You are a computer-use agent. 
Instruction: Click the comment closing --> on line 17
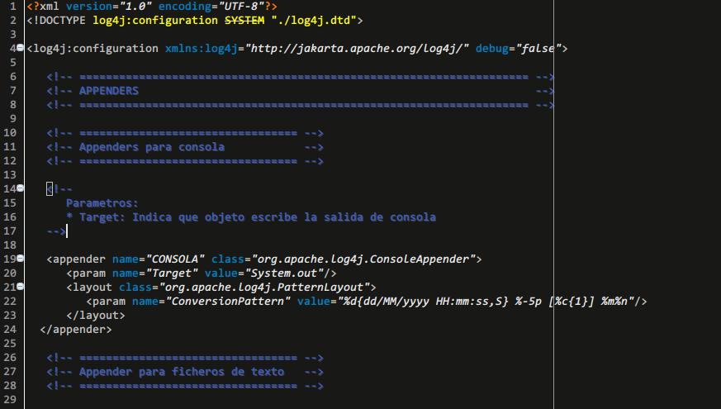(56, 231)
